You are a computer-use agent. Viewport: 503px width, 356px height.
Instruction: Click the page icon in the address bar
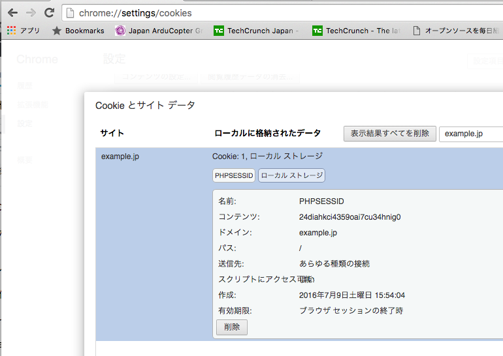pyautogui.click(x=70, y=13)
